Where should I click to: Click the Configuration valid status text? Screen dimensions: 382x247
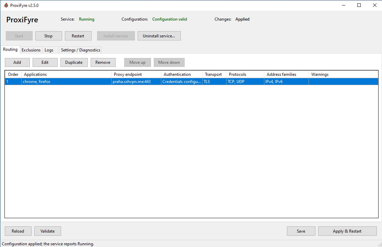click(x=170, y=19)
